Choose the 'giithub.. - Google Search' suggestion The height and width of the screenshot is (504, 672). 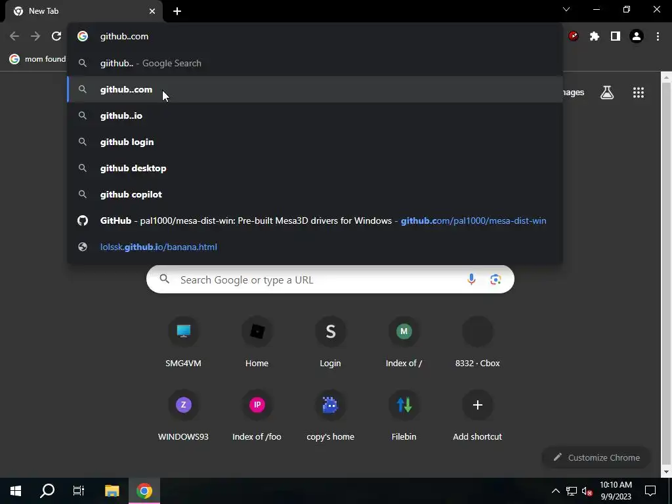(315, 63)
